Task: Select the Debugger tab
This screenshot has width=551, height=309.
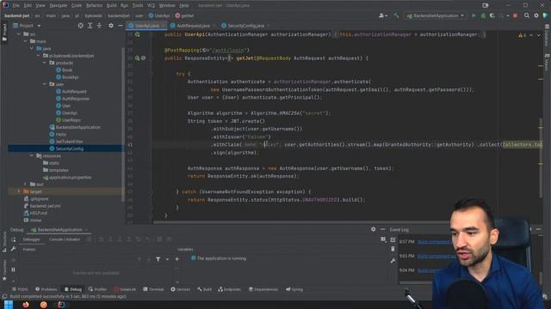Action: pos(31,239)
